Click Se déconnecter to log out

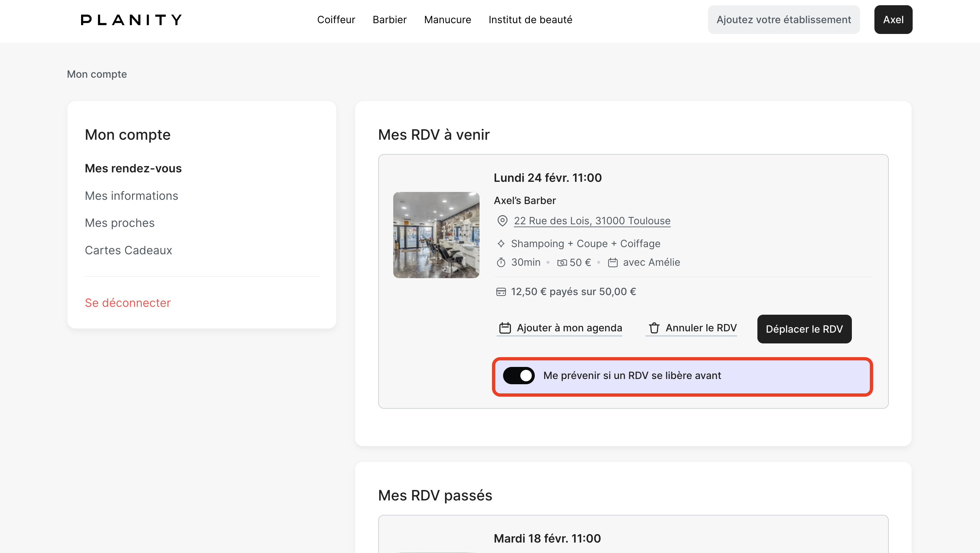127,303
